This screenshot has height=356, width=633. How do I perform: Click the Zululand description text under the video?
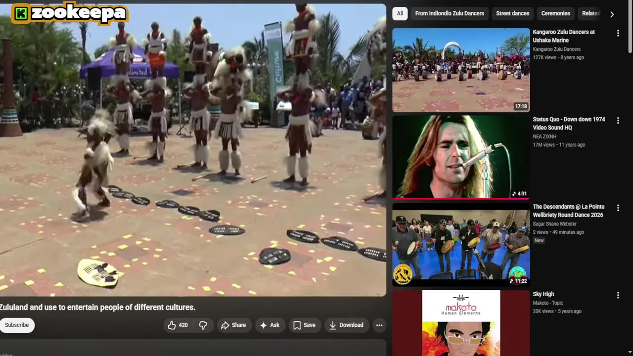pos(98,308)
